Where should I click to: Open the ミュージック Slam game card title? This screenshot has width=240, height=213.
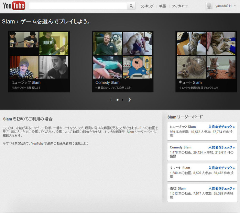click(26, 82)
